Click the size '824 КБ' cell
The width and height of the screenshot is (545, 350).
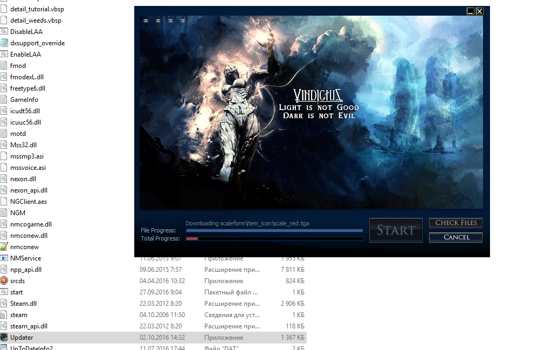(x=295, y=281)
